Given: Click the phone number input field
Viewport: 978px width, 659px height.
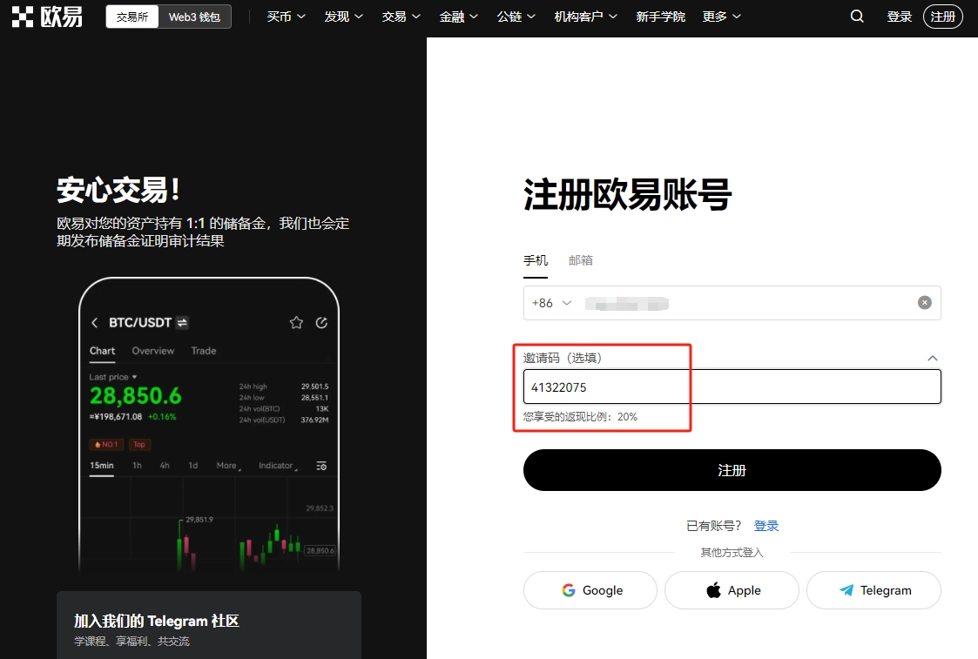Looking at the screenshot, I should click(x=732, y=303).
